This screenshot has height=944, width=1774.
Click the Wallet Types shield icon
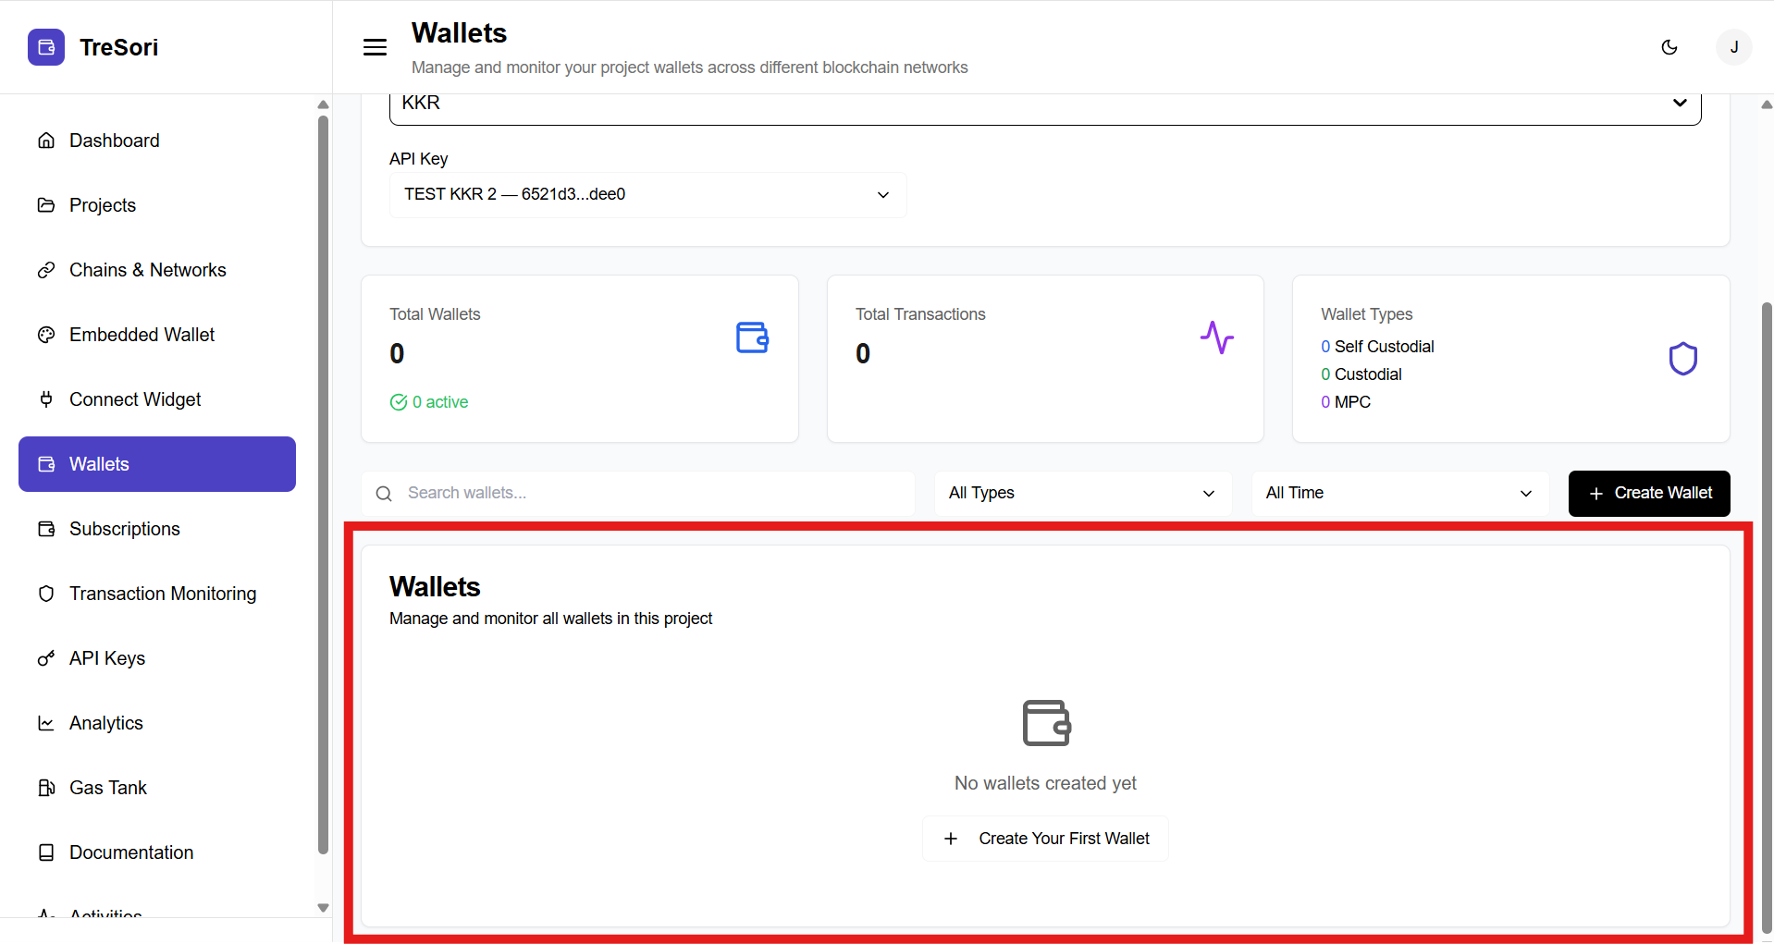coord(1682,359)
